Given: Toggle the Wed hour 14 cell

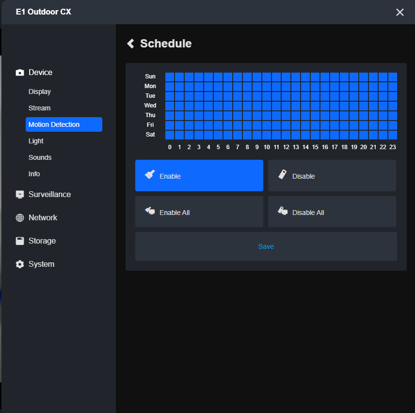Looking at the screenshot, I should click(305, 106).
